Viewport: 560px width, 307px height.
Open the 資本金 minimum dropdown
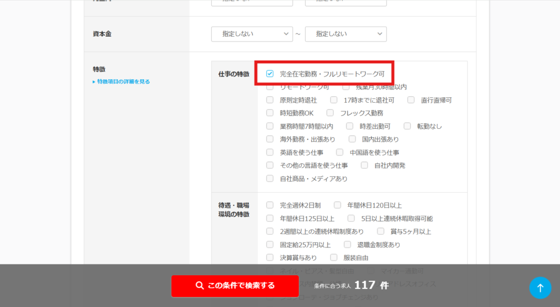pos(252,34)
